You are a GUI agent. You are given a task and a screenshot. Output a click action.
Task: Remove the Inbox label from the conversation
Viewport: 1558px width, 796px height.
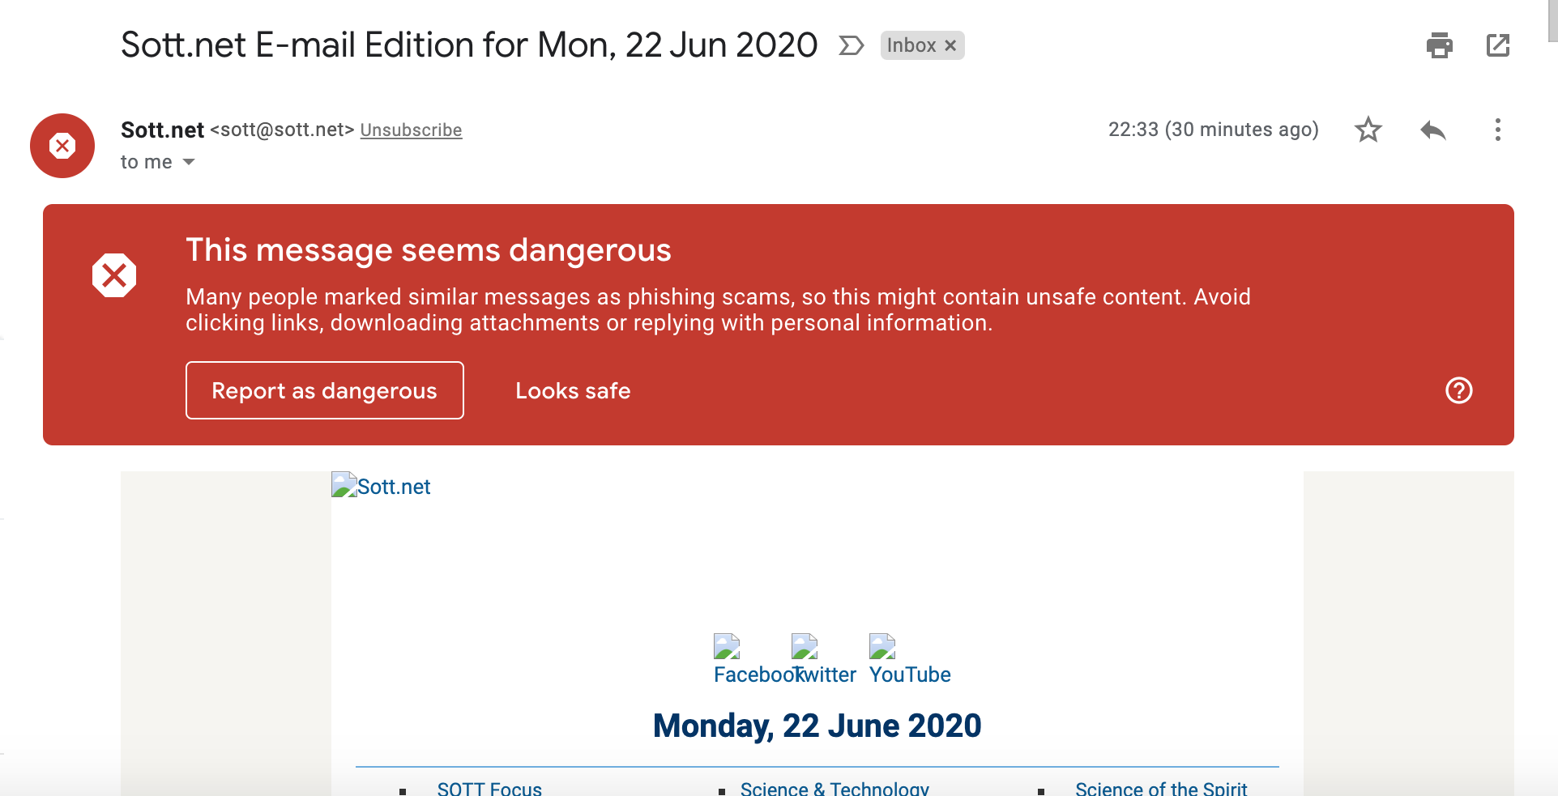click(950, 45)
